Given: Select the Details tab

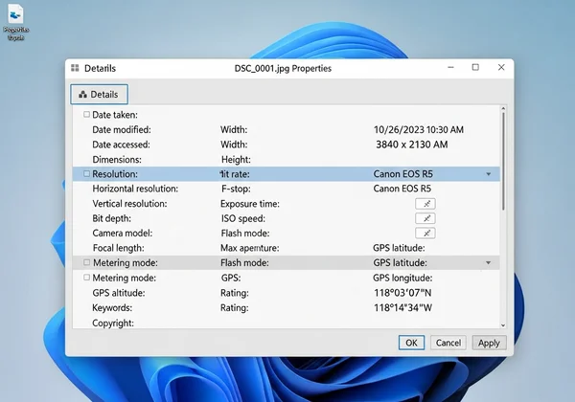Looking at the screenshot, I should tap(99, 95).
